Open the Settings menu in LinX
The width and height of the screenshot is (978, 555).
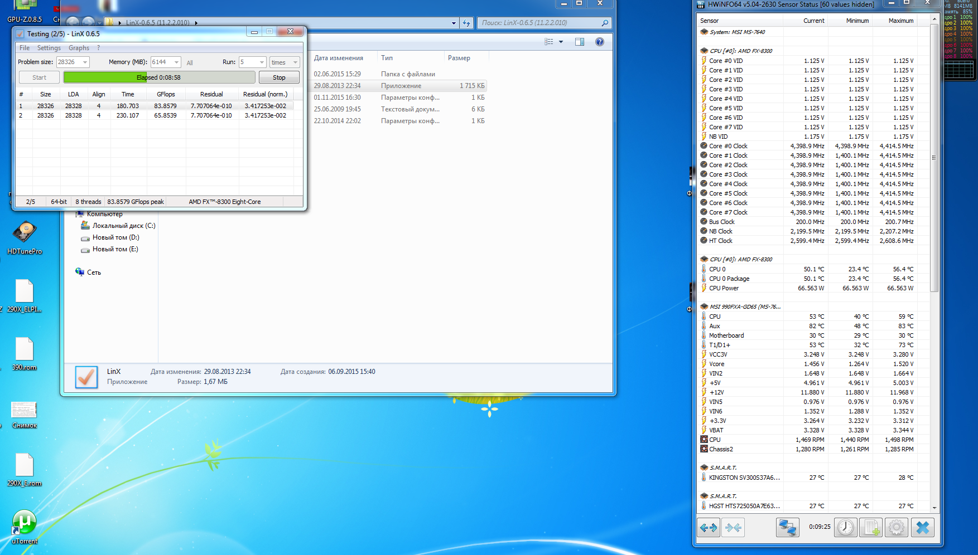49,48
